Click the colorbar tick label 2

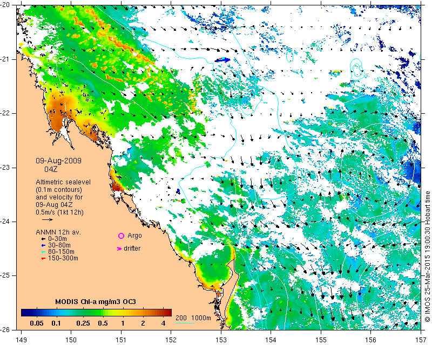point(143,323)
